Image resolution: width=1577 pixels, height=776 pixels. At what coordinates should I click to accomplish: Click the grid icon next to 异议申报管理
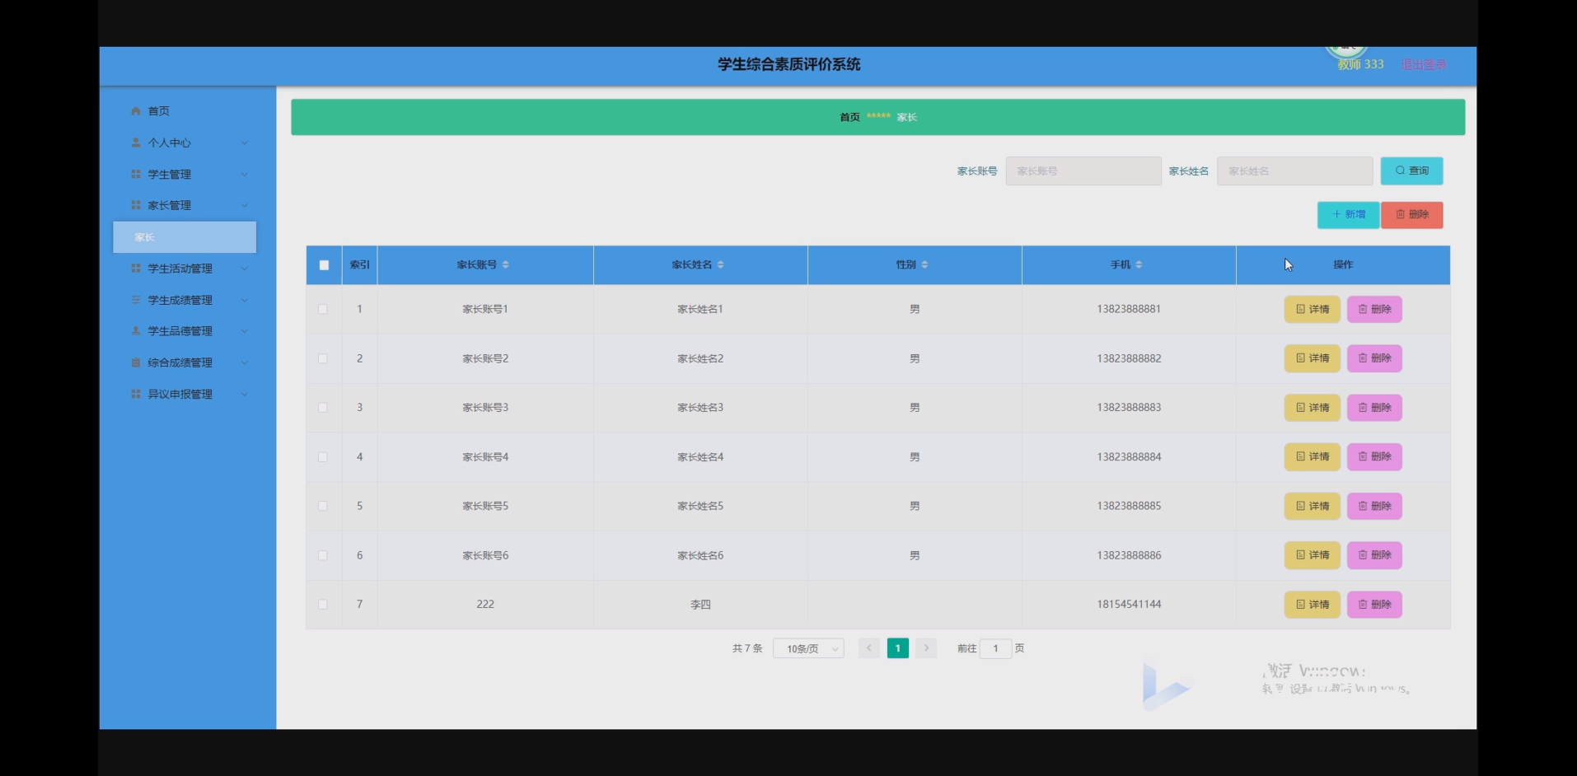coord(136,394)
